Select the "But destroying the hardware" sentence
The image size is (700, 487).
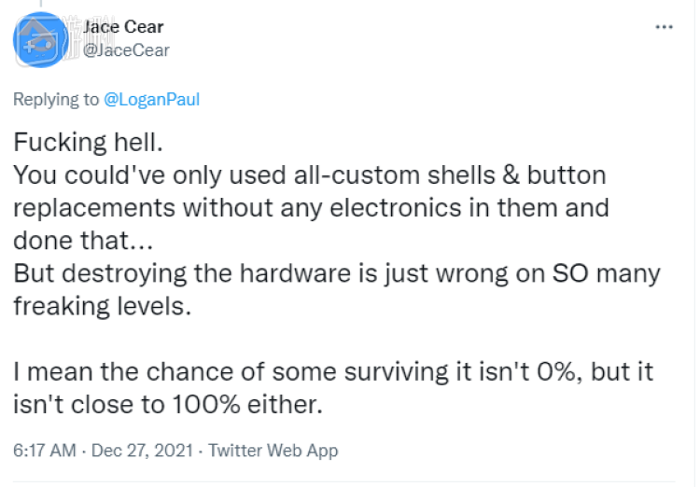337,273
